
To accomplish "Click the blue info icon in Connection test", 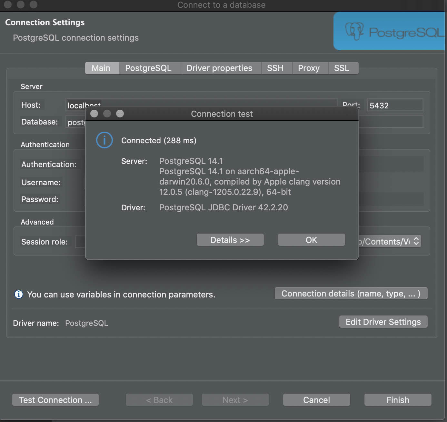I will click(x=104, y=140).
